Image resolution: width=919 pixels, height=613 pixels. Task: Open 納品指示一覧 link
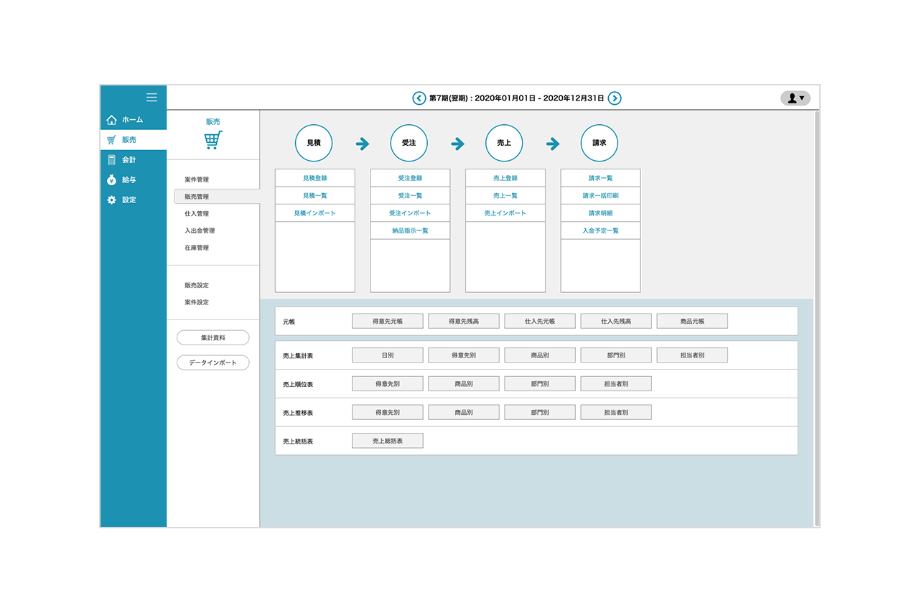click(410, 231)
